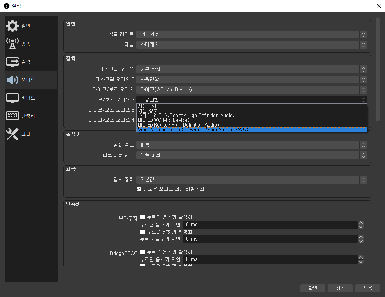The height and width of the screenshot is (297, 385).
Task: Open the 감시 장치 기본값 dropdown
Action: pos(251,180)
